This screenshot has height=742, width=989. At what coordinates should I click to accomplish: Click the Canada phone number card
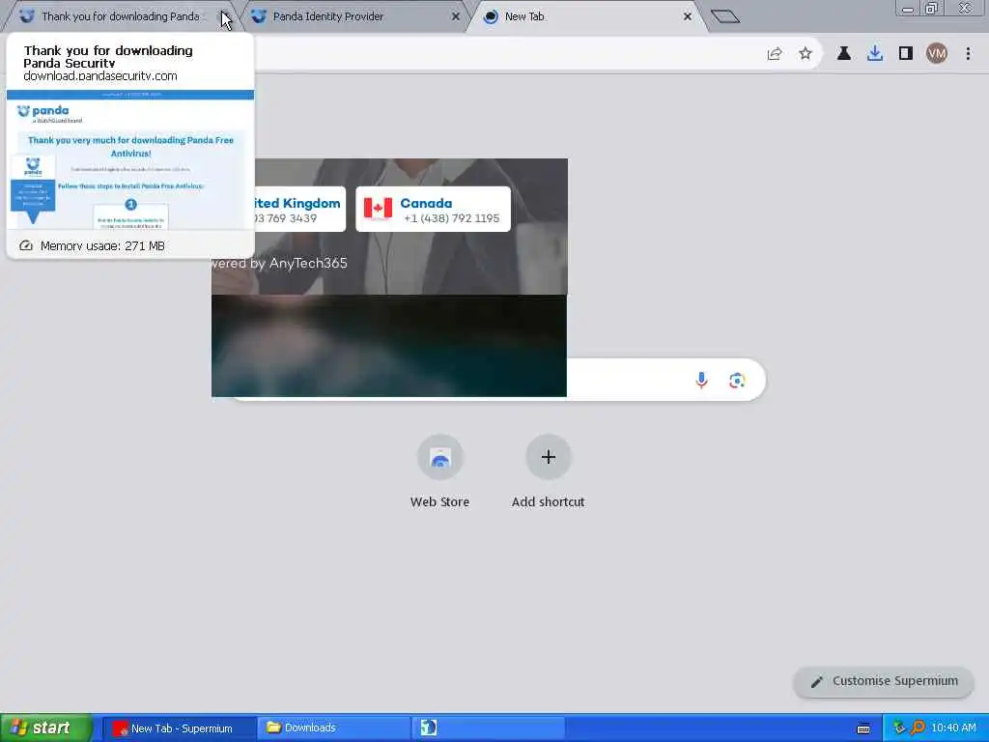pyautogui.click(x=434, y=209)
